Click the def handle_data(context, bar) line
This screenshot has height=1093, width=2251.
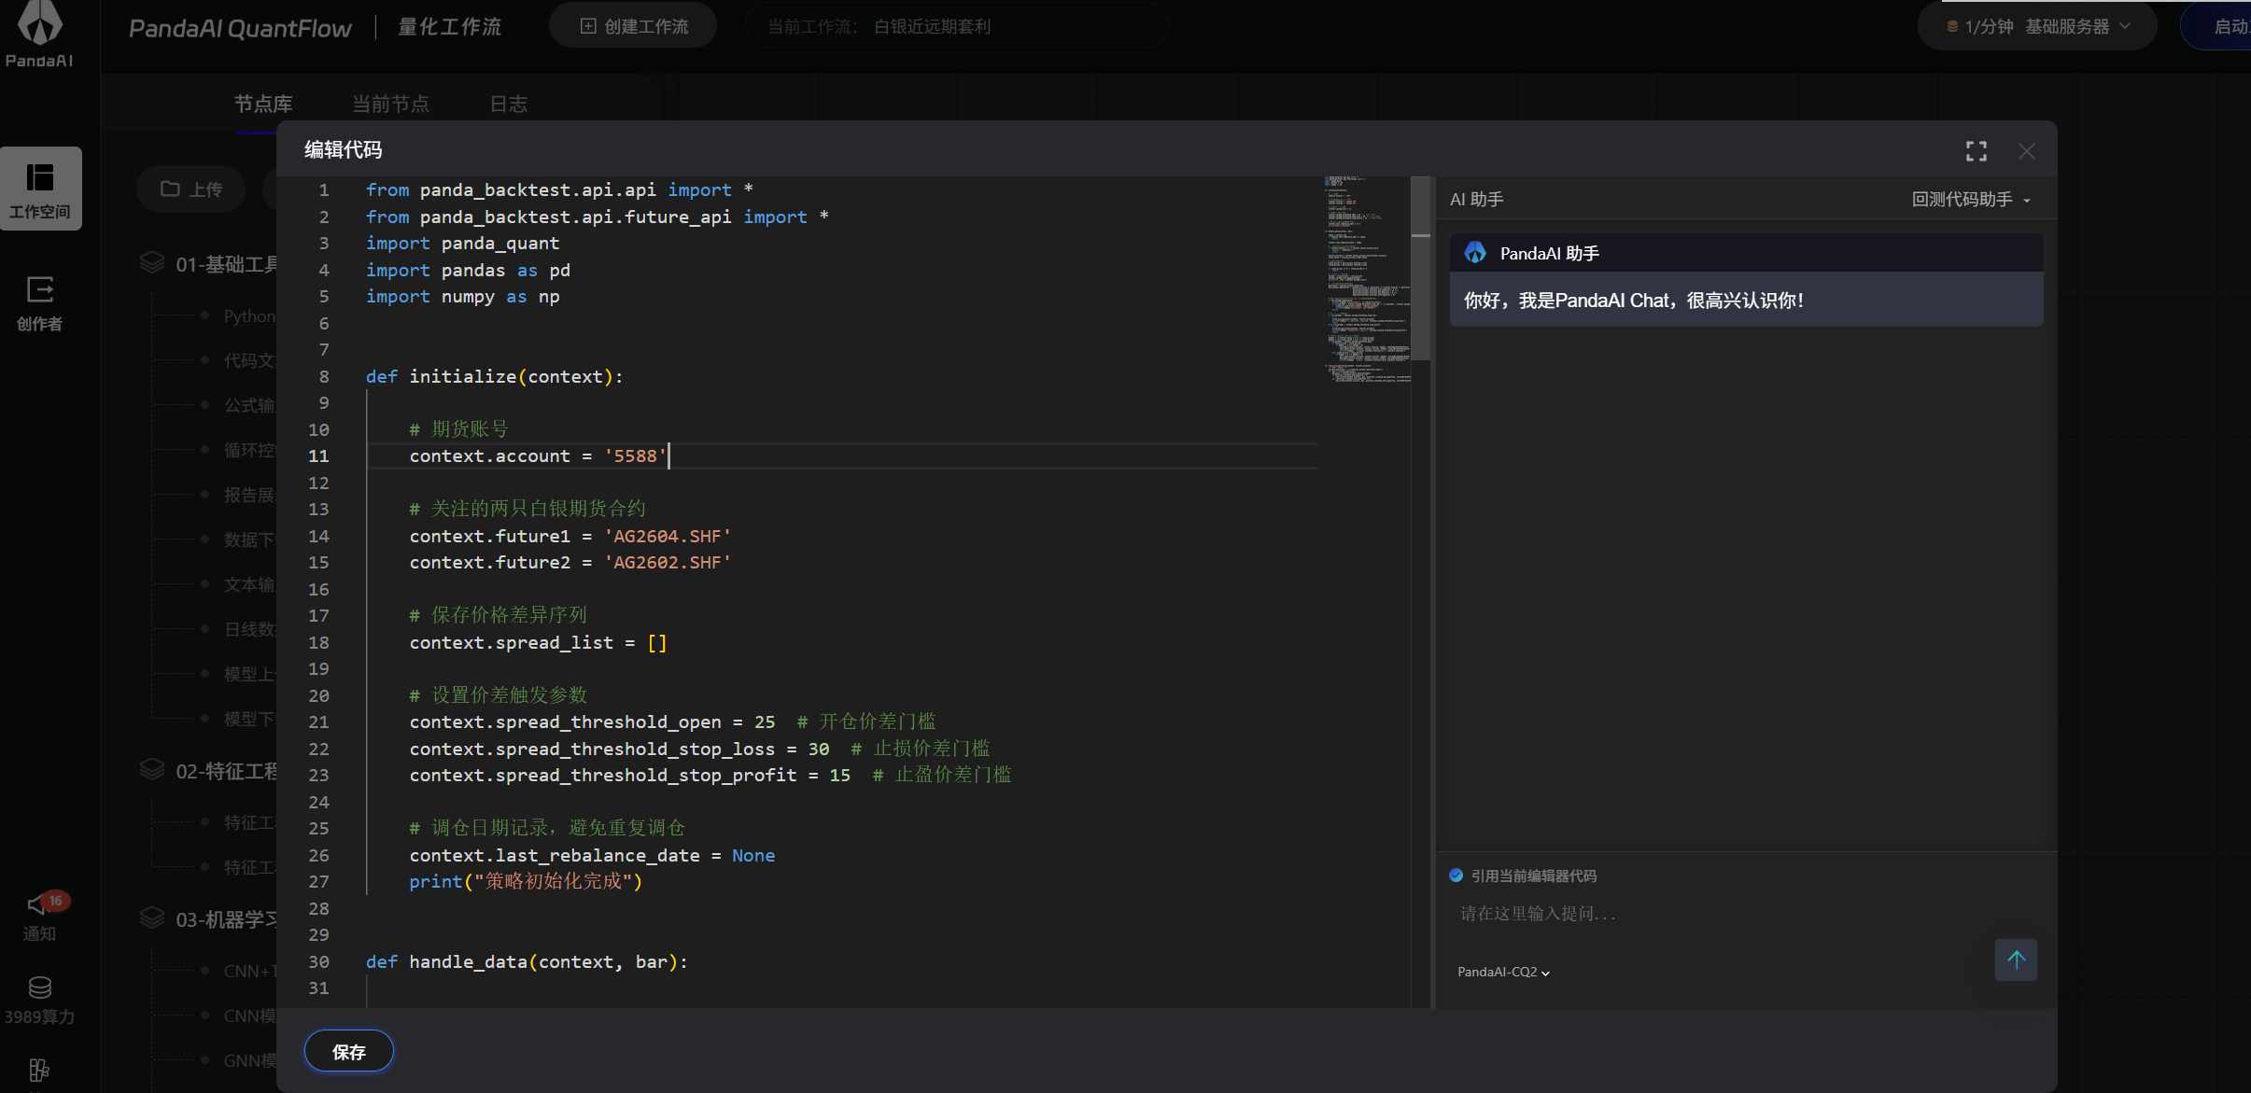527,961
